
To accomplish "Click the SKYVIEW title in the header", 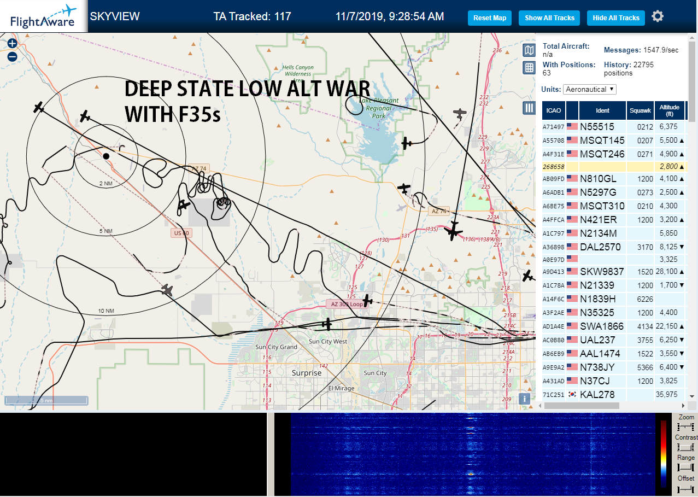I will pyautogui.click(x=115, y=16).
